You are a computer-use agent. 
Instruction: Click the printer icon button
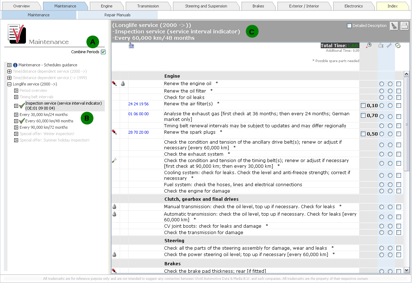[405, 26]
